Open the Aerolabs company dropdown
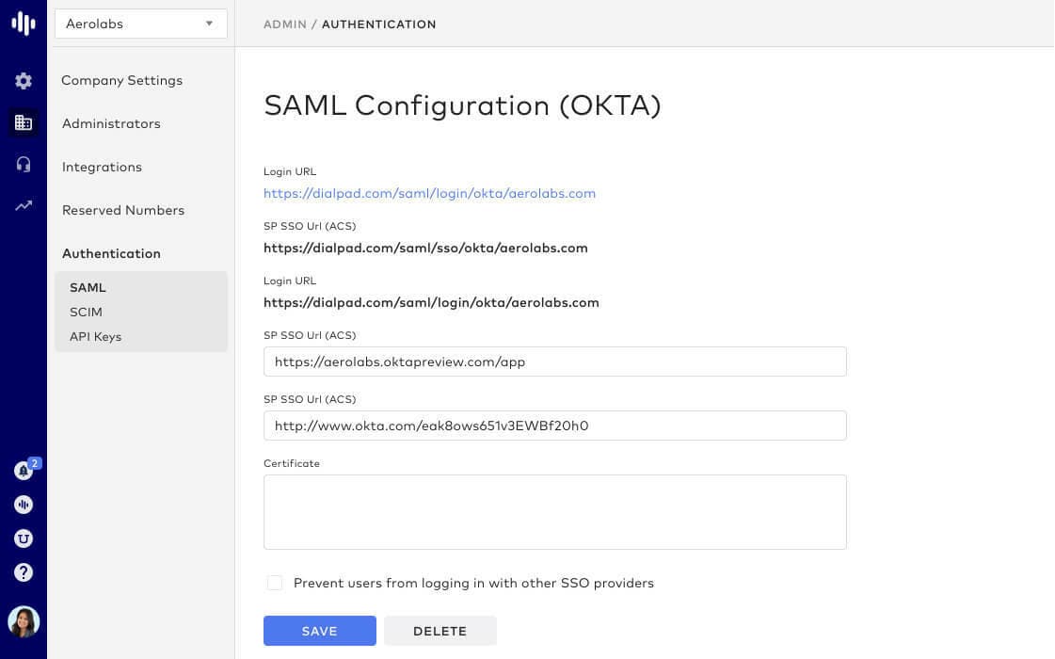Image resolution: width=1055 pixels, height=659 pixels. tap(139, 24)
